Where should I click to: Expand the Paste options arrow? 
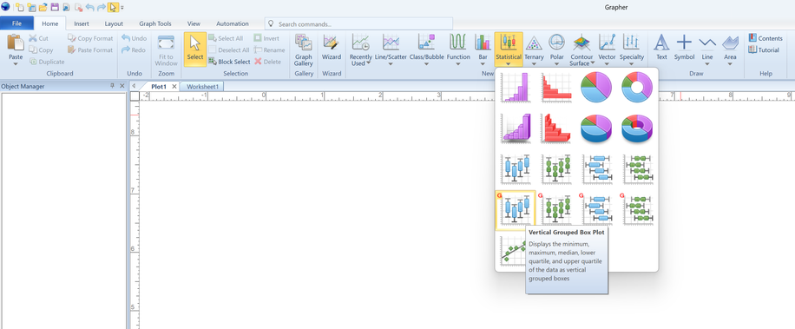pos(16,63)
